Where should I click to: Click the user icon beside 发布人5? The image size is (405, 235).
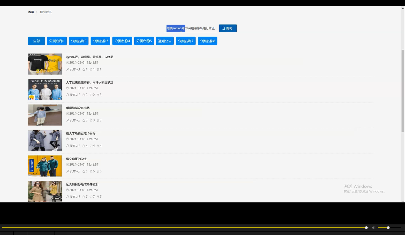coord(68,171)
